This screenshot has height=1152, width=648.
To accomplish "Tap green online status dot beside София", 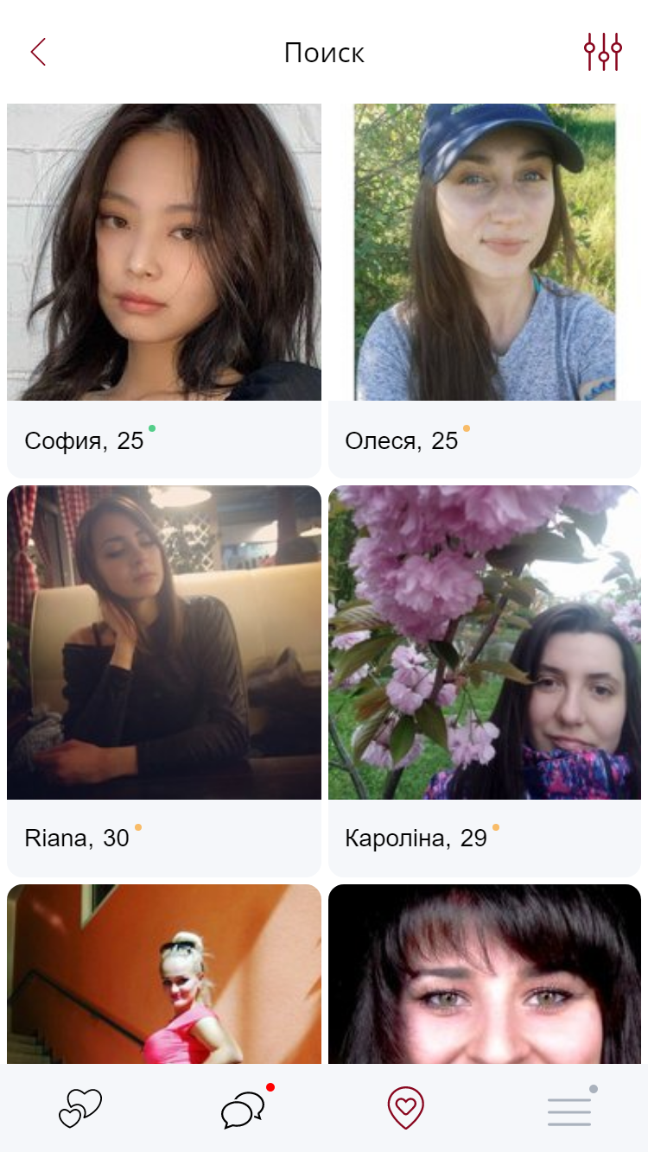I will click(152, 428).
